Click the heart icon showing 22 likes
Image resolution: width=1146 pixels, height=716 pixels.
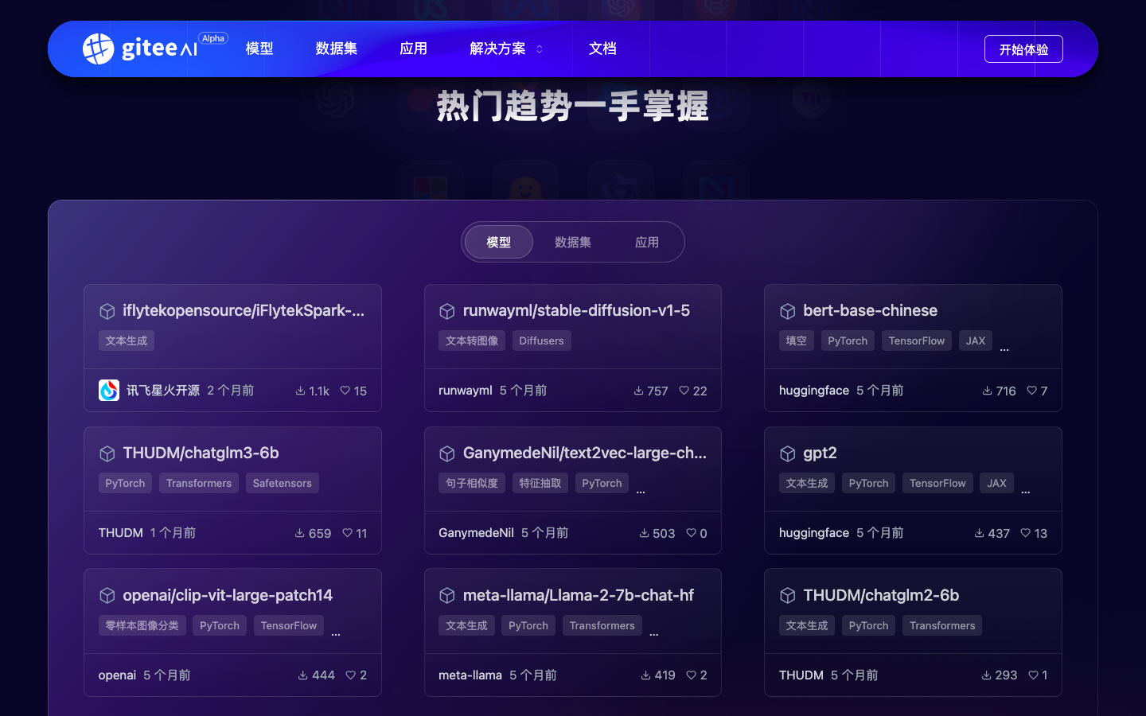684,391
